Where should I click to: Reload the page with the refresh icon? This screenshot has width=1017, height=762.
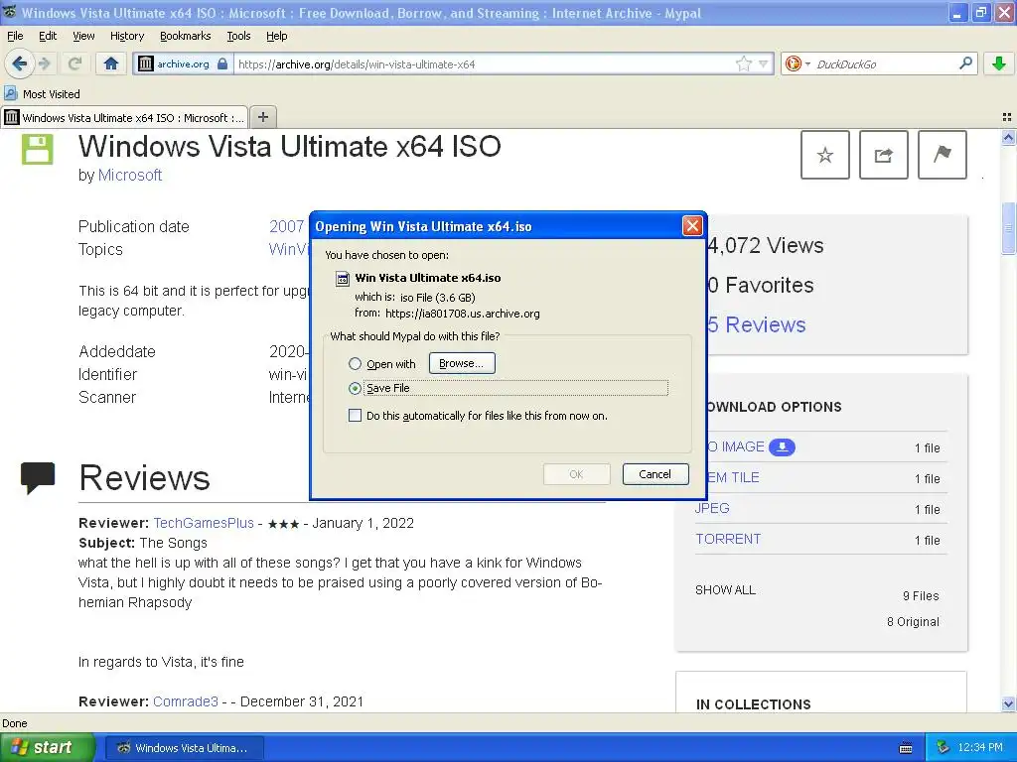point(74,63)
